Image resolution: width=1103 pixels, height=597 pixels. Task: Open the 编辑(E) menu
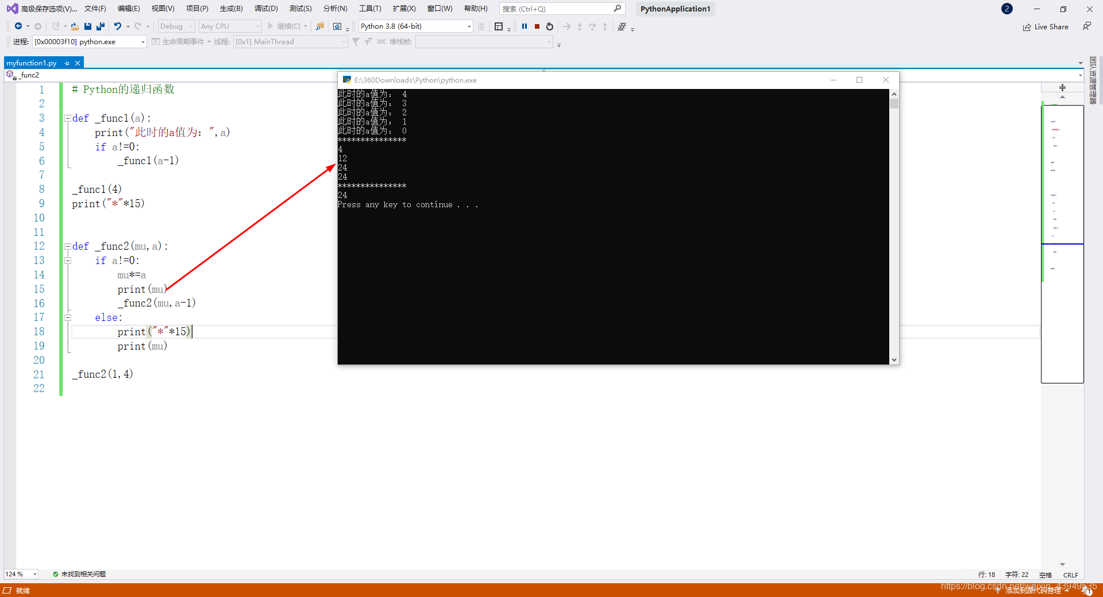click(129, 9)
